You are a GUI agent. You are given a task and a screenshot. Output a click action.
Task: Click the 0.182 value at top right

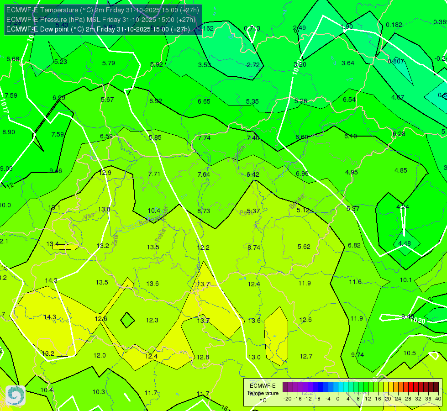(394, 25)
